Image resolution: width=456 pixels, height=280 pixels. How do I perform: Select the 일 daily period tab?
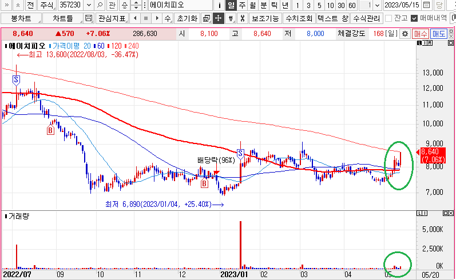(x=231, y=5)
